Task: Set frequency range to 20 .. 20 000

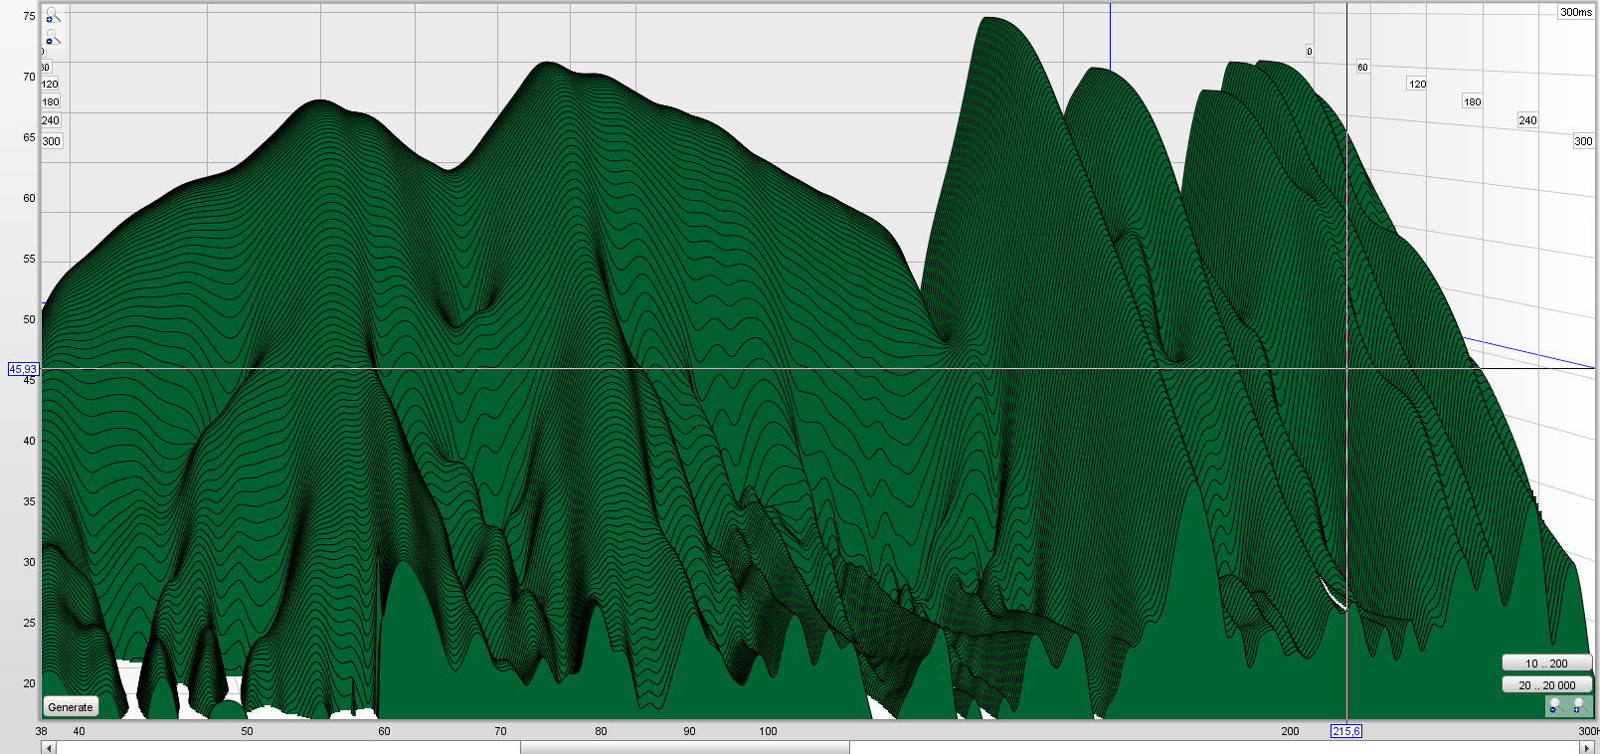Action: [1546, 685]
